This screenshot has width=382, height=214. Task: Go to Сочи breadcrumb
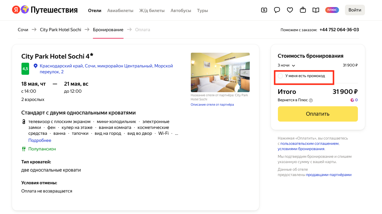pos(23,30)
